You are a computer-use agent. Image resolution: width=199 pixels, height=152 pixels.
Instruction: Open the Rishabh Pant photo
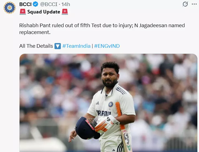click(x=108, y=103)
